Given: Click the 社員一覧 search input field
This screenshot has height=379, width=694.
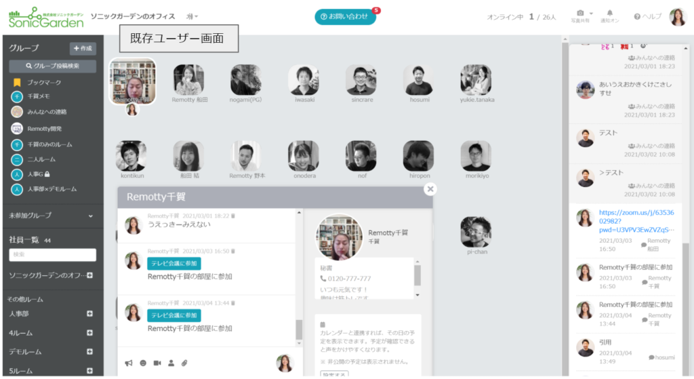Looking at the screenshot, I should tap(53, 254).
